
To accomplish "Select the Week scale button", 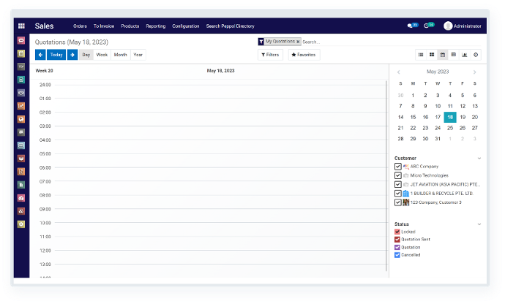I will 102,55.
